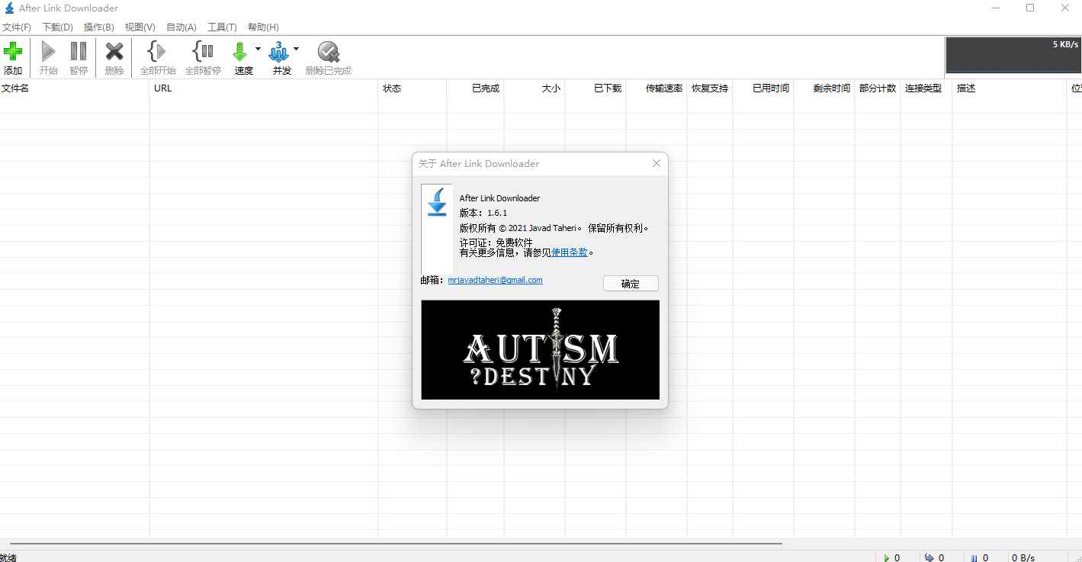Set concurrency with the 并发 icon
Screen dimensions: 1082x562
point(281,56)
